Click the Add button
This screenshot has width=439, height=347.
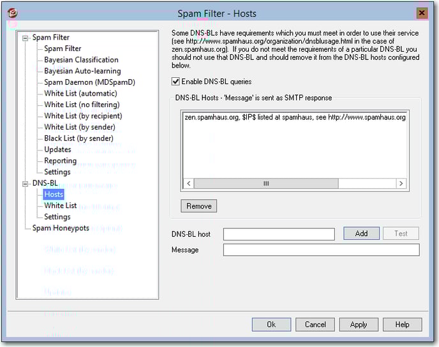tap(361, 233)
